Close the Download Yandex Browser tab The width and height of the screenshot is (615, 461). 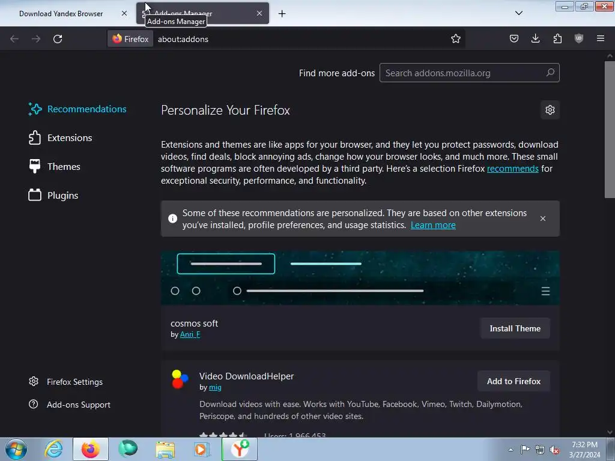click(x=124, y=13)
